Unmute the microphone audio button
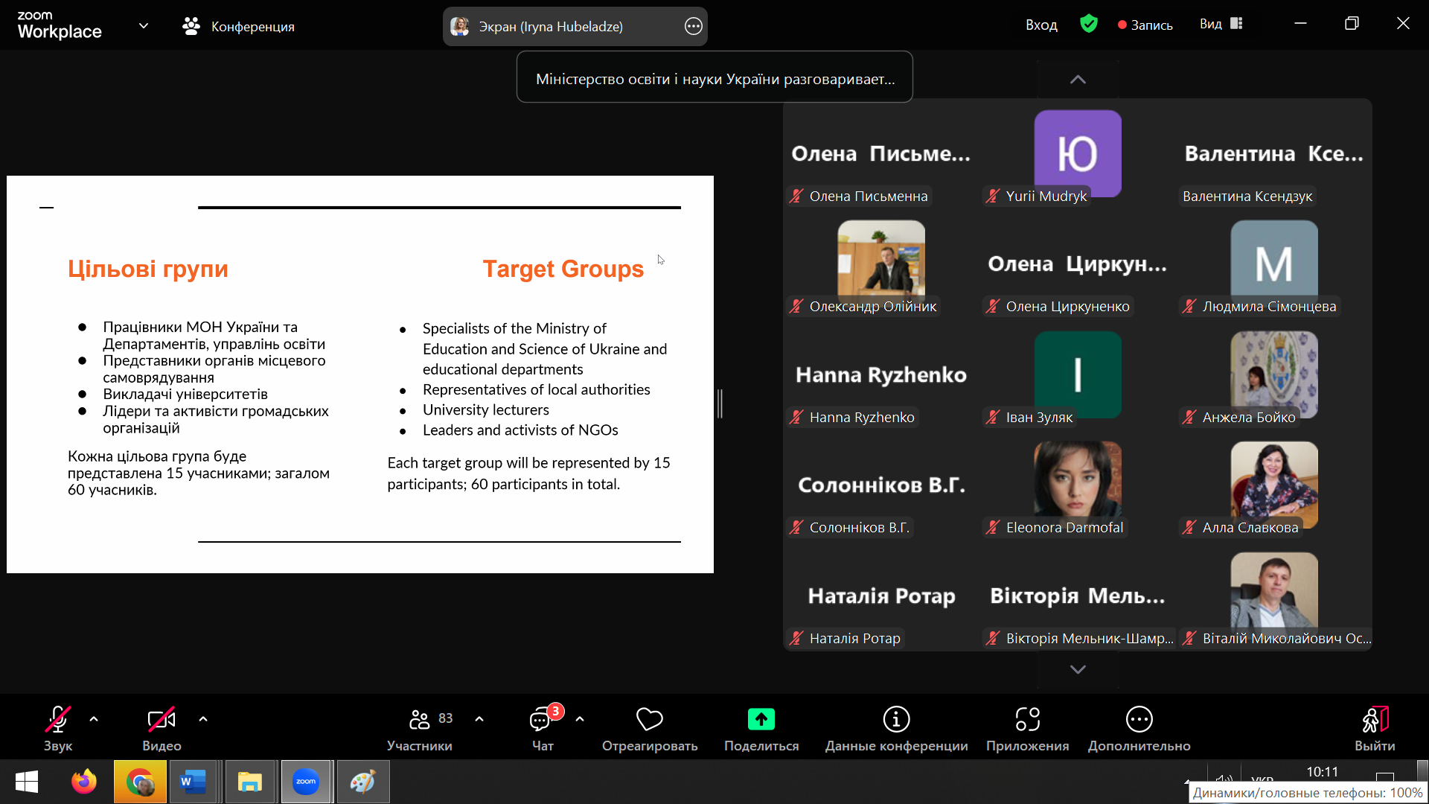 [x=57, y=719]
